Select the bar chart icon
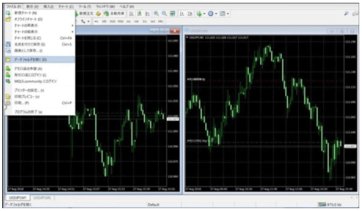The image size is (362, 211). pos(132,13)
